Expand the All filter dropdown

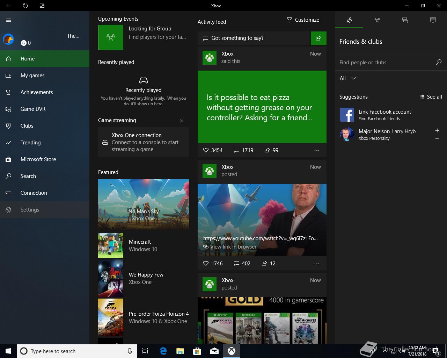[348, 78]
